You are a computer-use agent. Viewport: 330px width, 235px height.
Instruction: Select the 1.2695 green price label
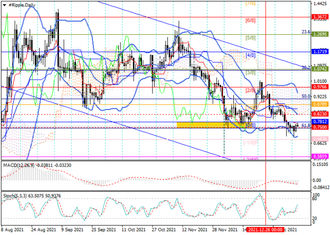pyautogui.click(x=319, y=34)
